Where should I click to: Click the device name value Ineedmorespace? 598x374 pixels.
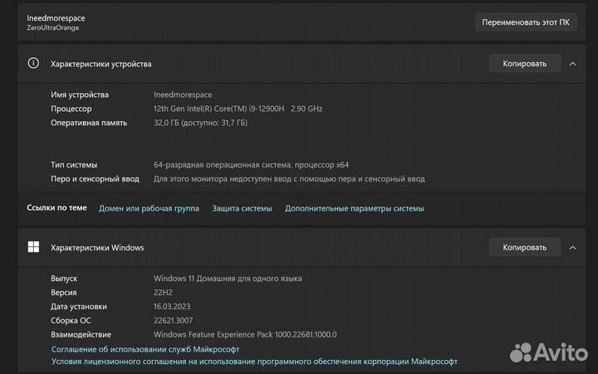183,95
